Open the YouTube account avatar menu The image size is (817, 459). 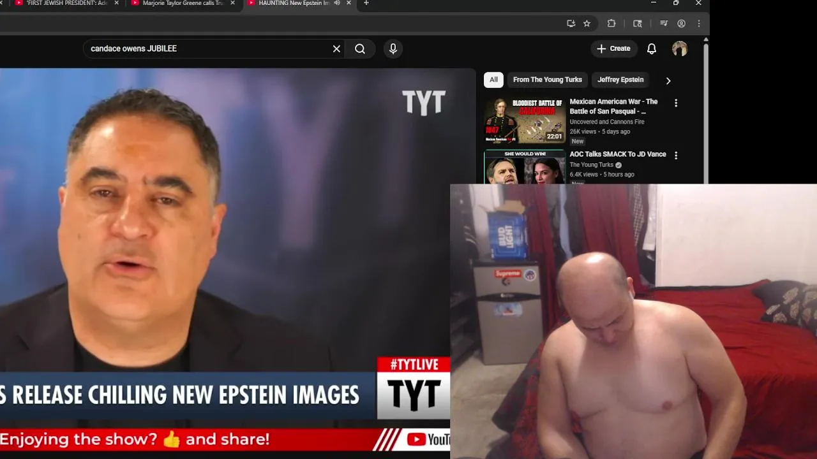tap(680, 48)
